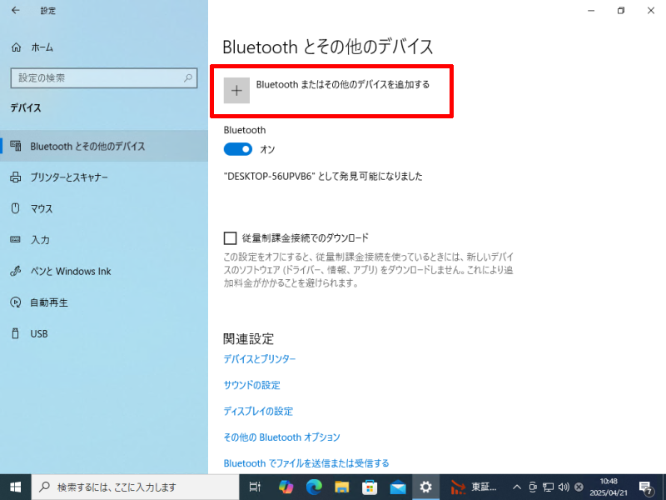Image resolution: width=666 pixels, height=500 pixels.
Task: Show hidden system tray icons
Action: click(517, 487)
